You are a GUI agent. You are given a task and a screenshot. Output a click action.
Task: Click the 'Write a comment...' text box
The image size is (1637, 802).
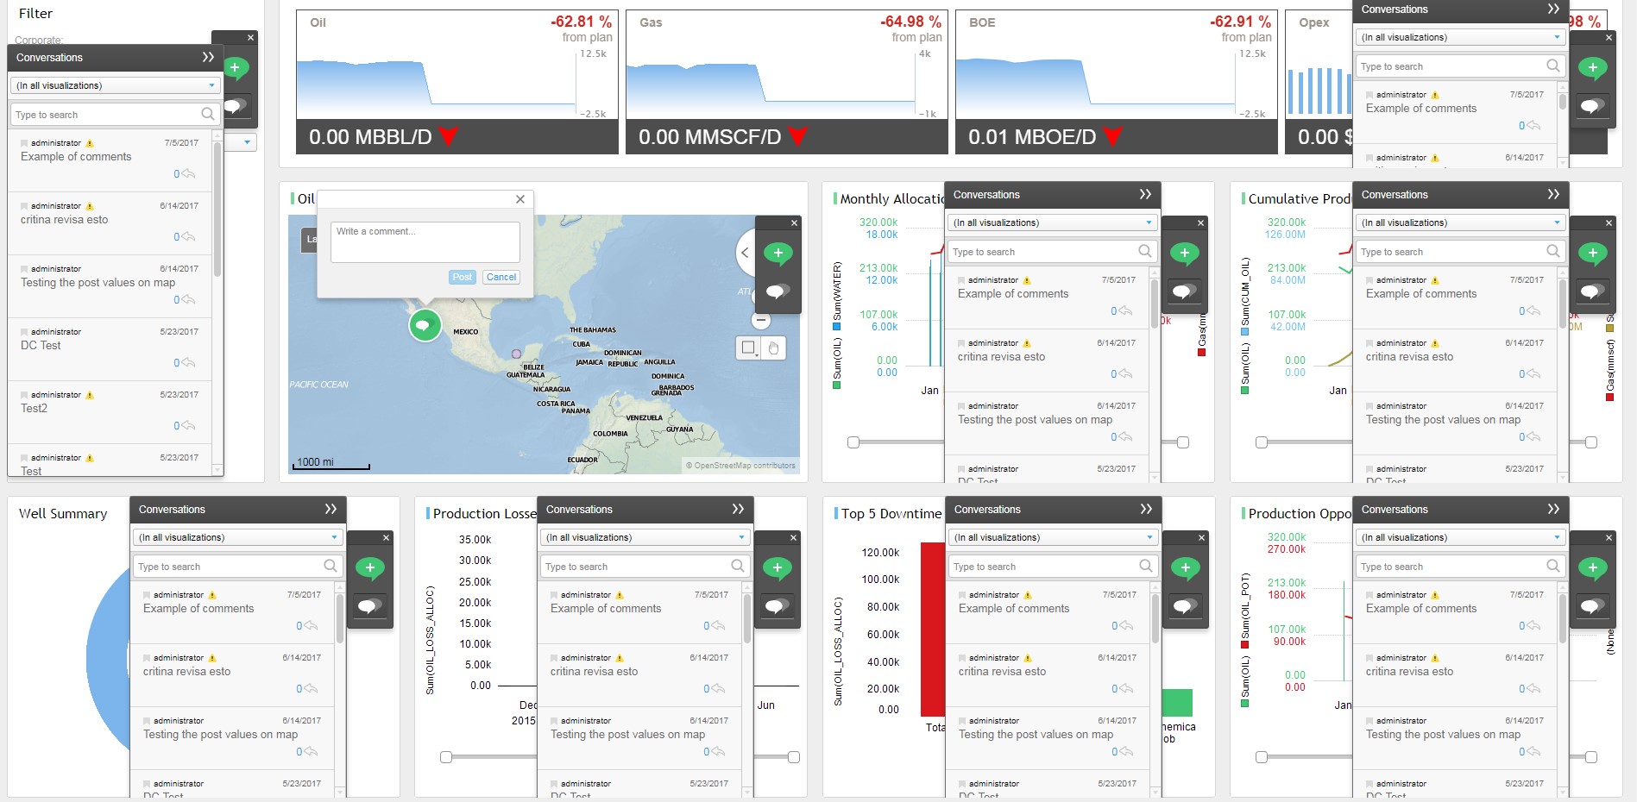click(x=425, y=241)
